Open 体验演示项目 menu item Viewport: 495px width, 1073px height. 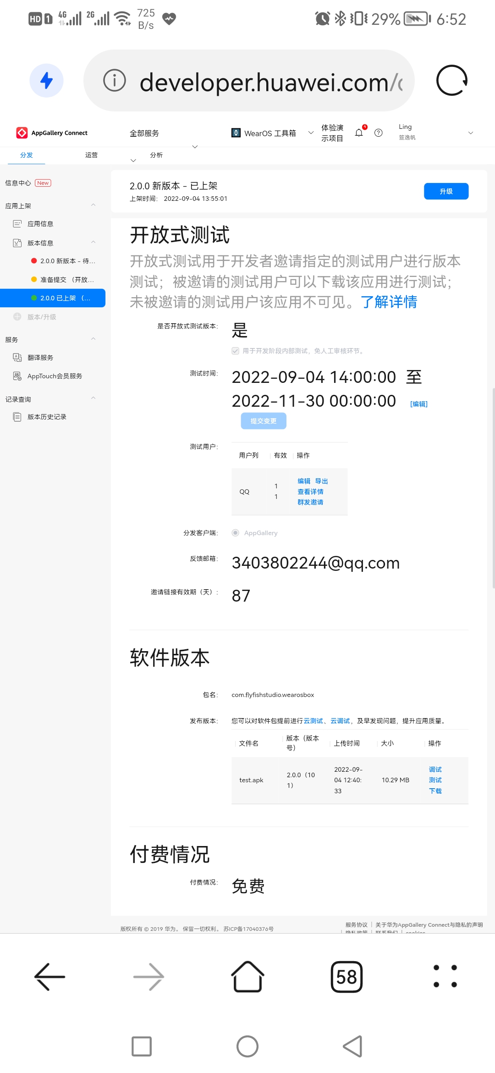(x=332, y=133)
